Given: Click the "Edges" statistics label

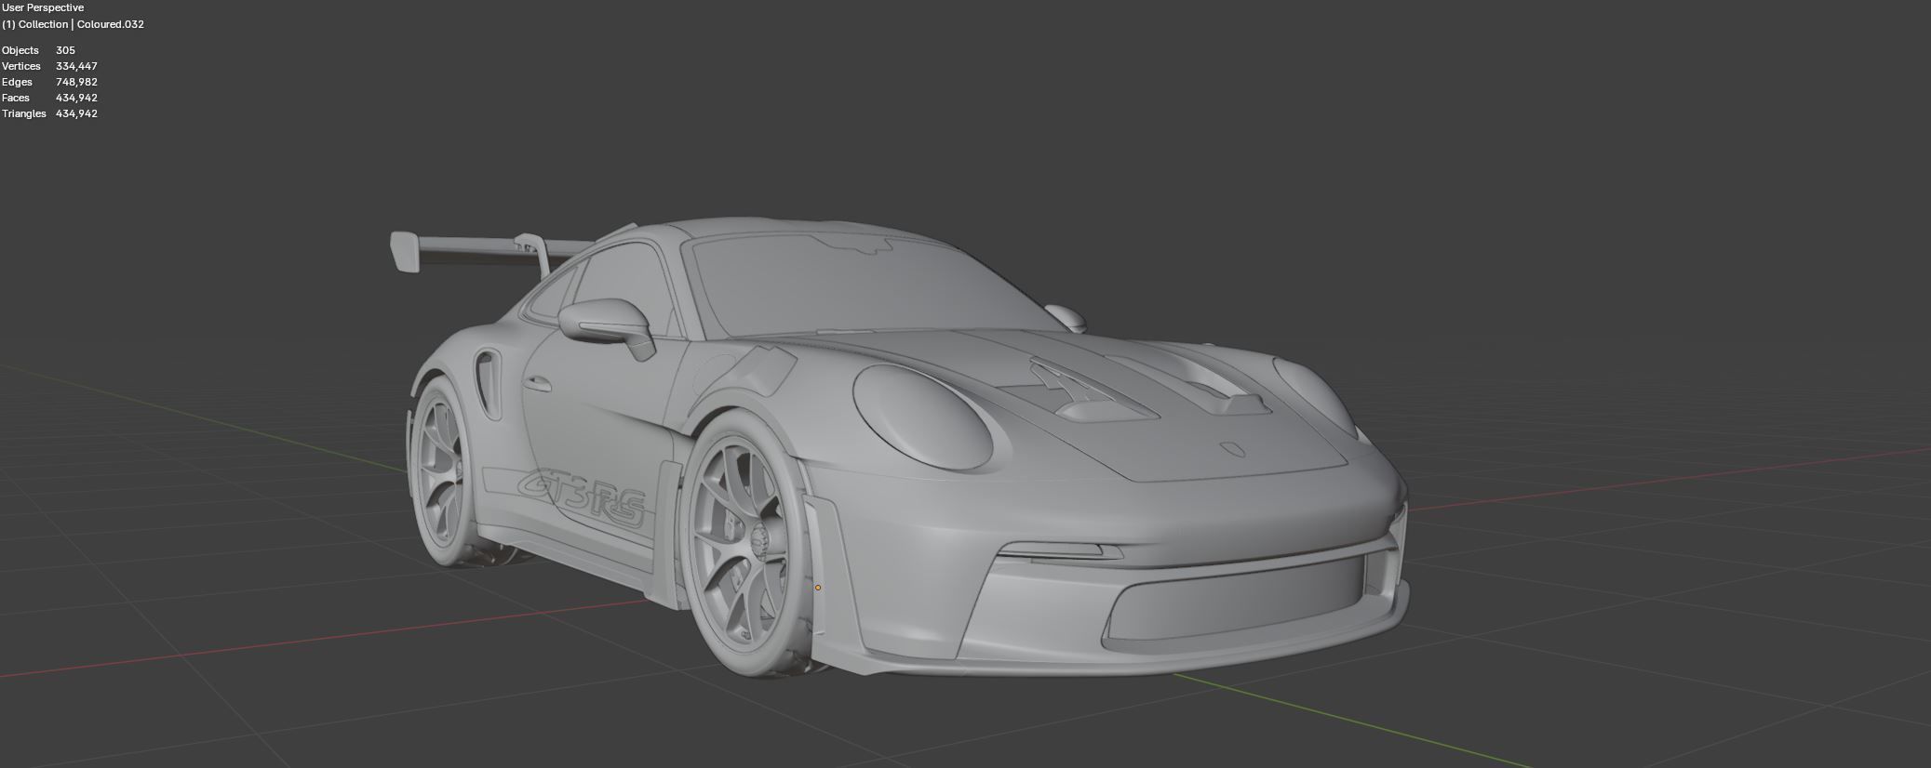Looking at the screenshot, I should coord(17,82).
